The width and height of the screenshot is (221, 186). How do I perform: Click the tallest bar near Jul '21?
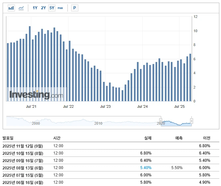[30, 64]
